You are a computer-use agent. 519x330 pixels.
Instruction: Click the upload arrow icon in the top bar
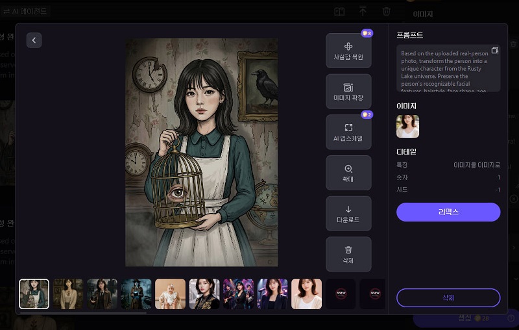363,12
